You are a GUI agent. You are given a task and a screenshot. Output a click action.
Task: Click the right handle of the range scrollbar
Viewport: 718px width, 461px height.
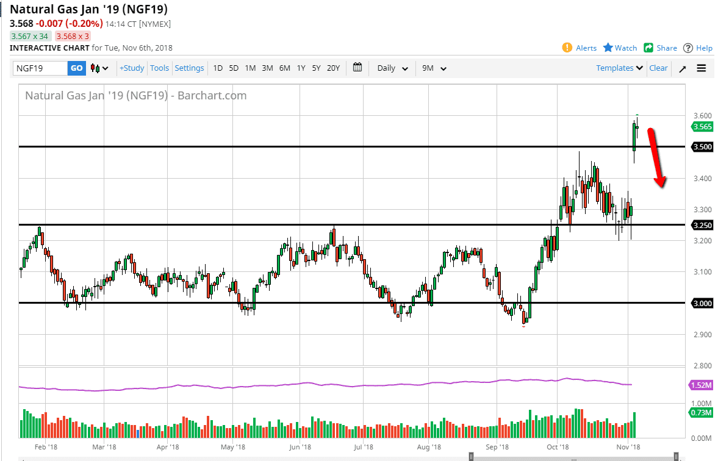point(676,456)
